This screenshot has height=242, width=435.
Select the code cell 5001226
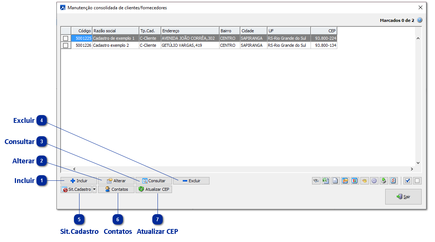click(82, 45)
